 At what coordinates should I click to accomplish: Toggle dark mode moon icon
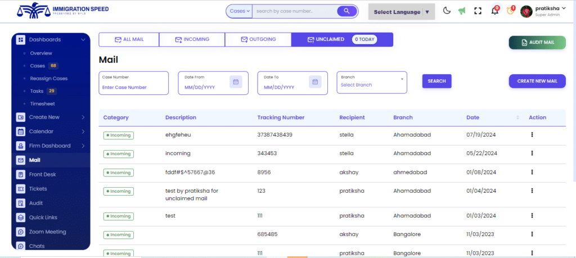point(447,11)
